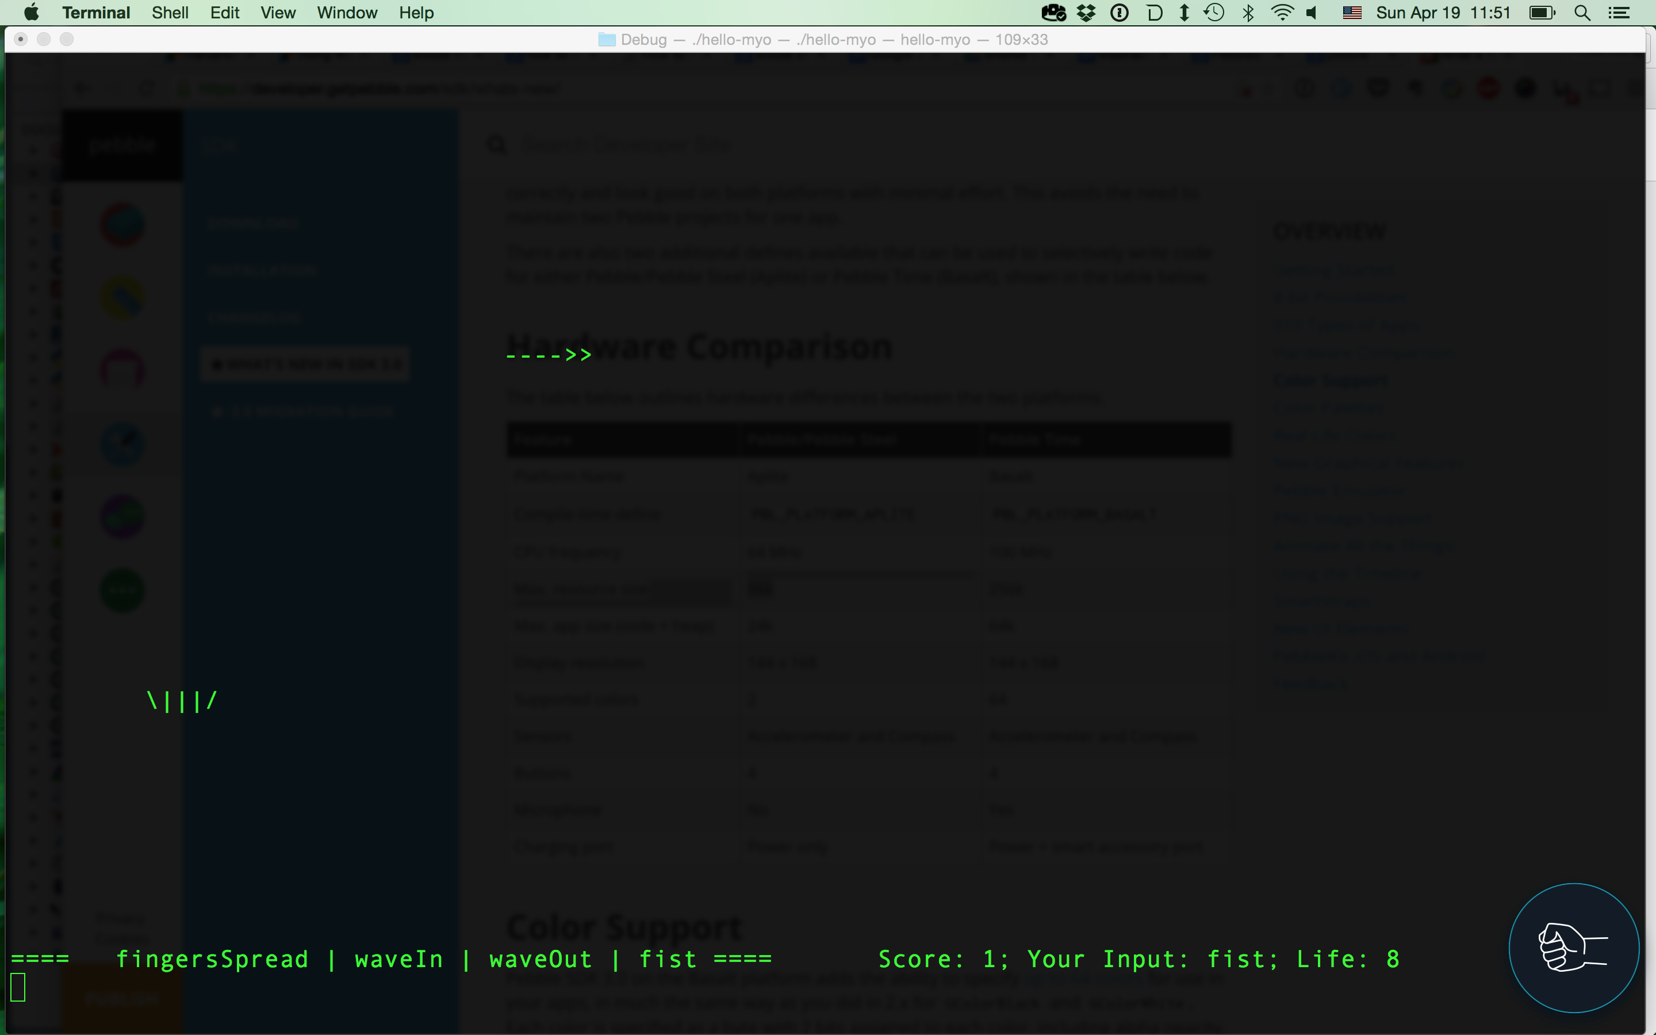Screen dimensions: 1656x1035
Task: Open the 1Password menu bar icon
Action: pyautogui.click(x=1120, y=12)
